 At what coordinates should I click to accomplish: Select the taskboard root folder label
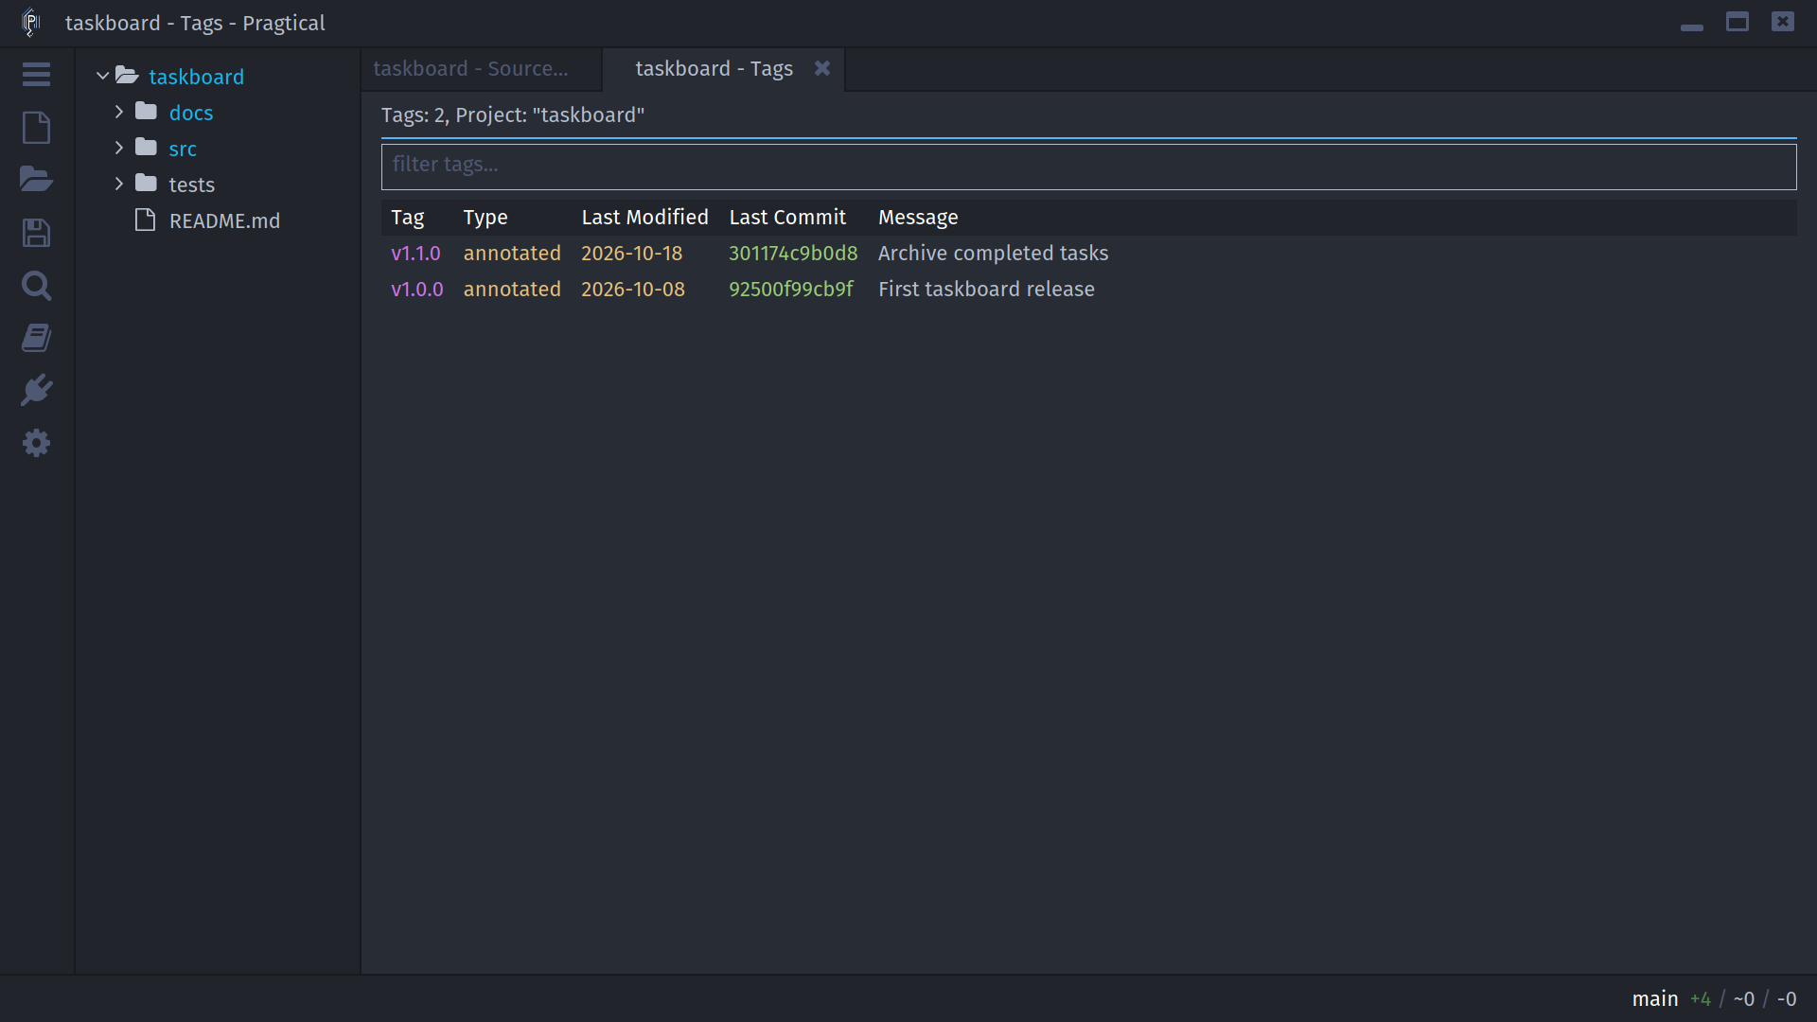click(x=196, y=77)
